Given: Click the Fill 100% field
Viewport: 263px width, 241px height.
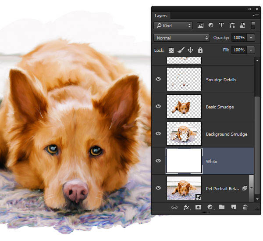Looking at the screenshot, I should pos(239,50).
